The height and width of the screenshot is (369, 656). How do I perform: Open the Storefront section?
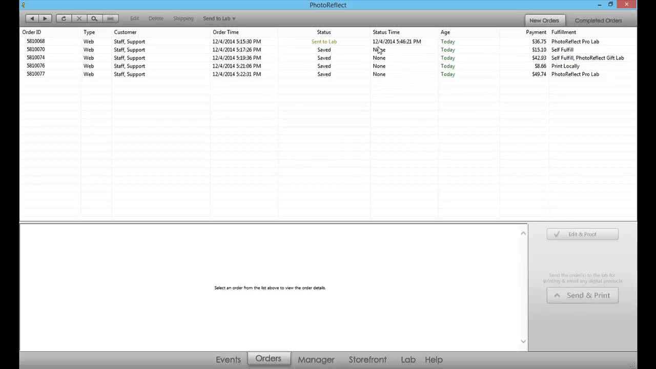pos(367,360)
